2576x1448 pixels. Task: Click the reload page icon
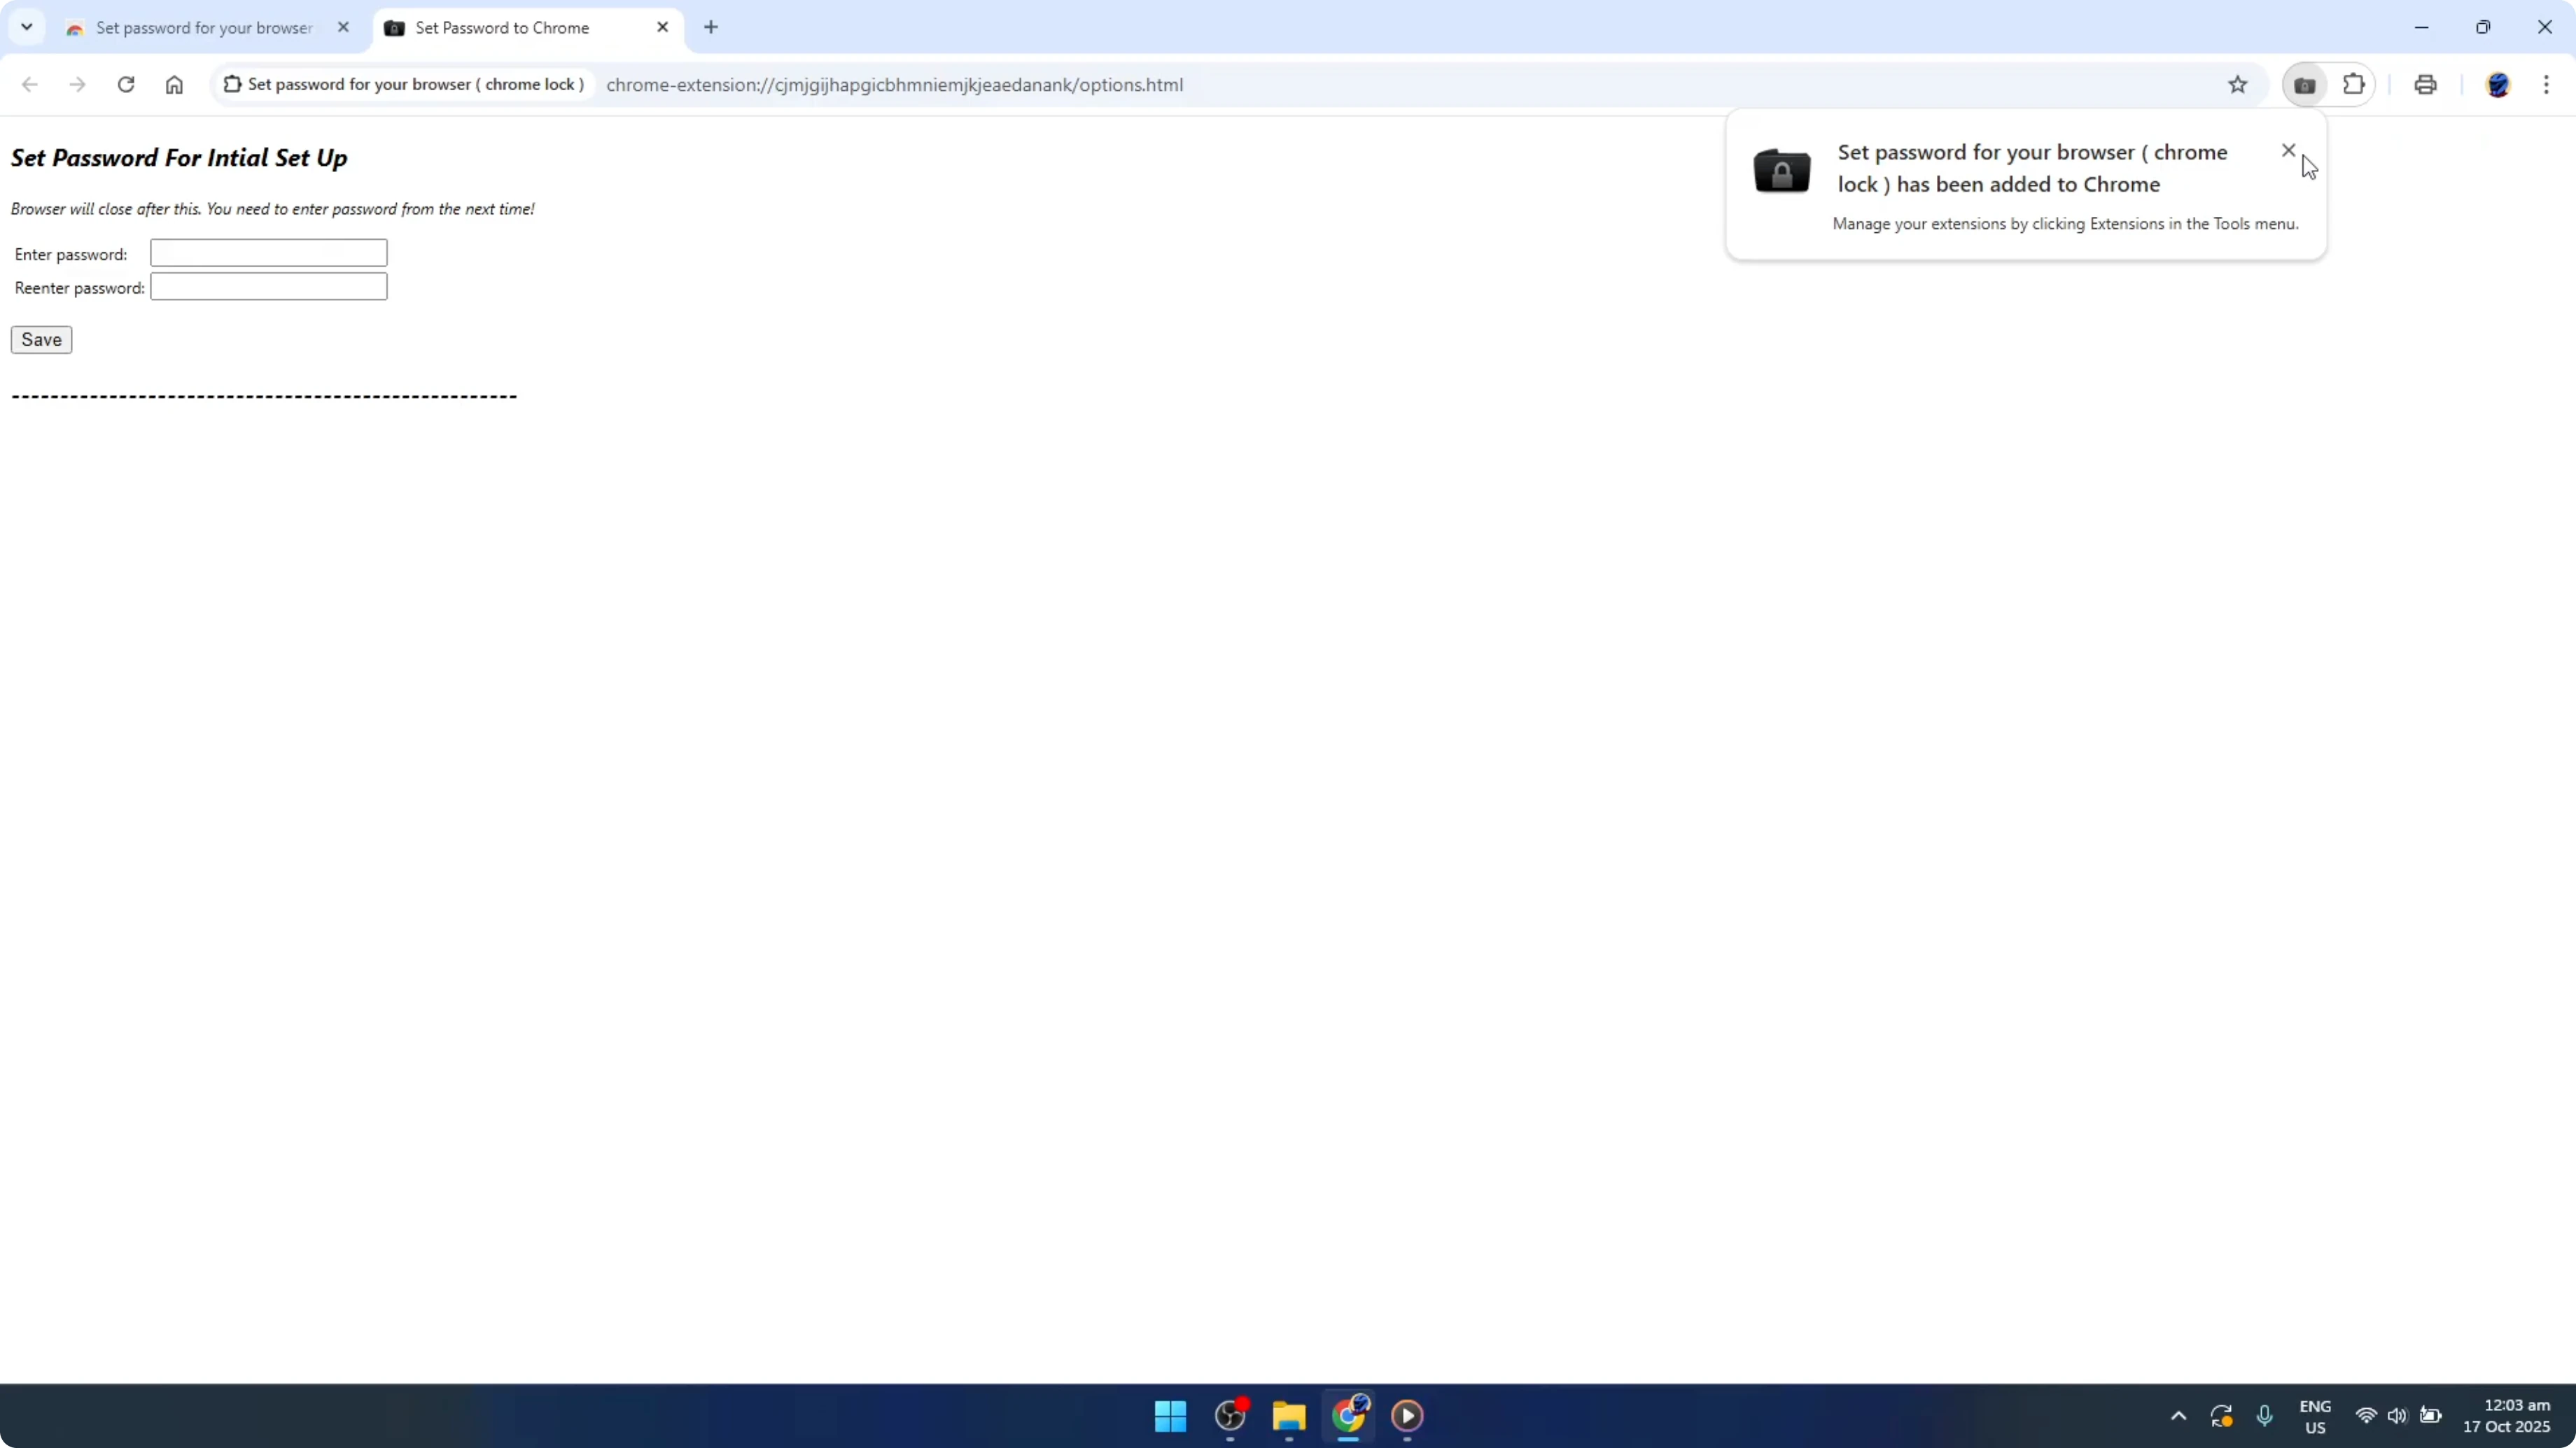(126, 84)
